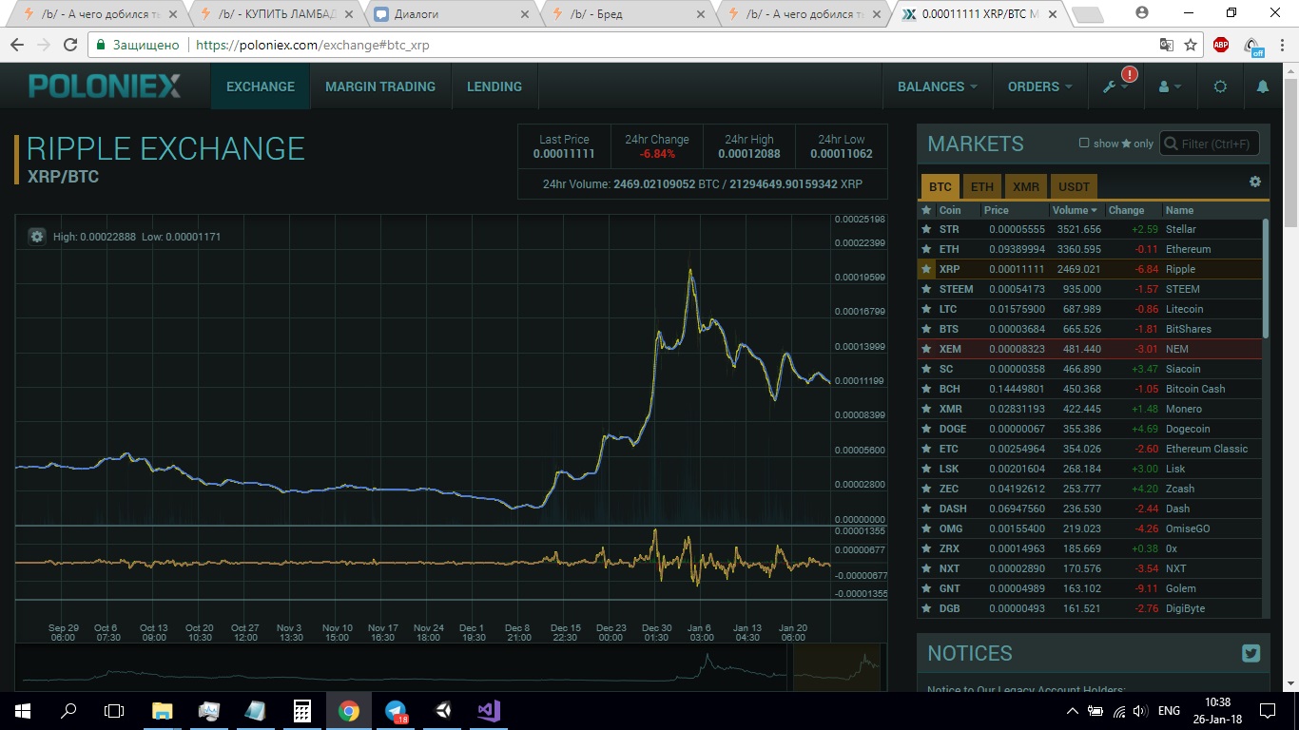The width and height of the screenshot is (1299, 730).
Task: Open the Windows Start menu
Action: (x=22, y=710)
